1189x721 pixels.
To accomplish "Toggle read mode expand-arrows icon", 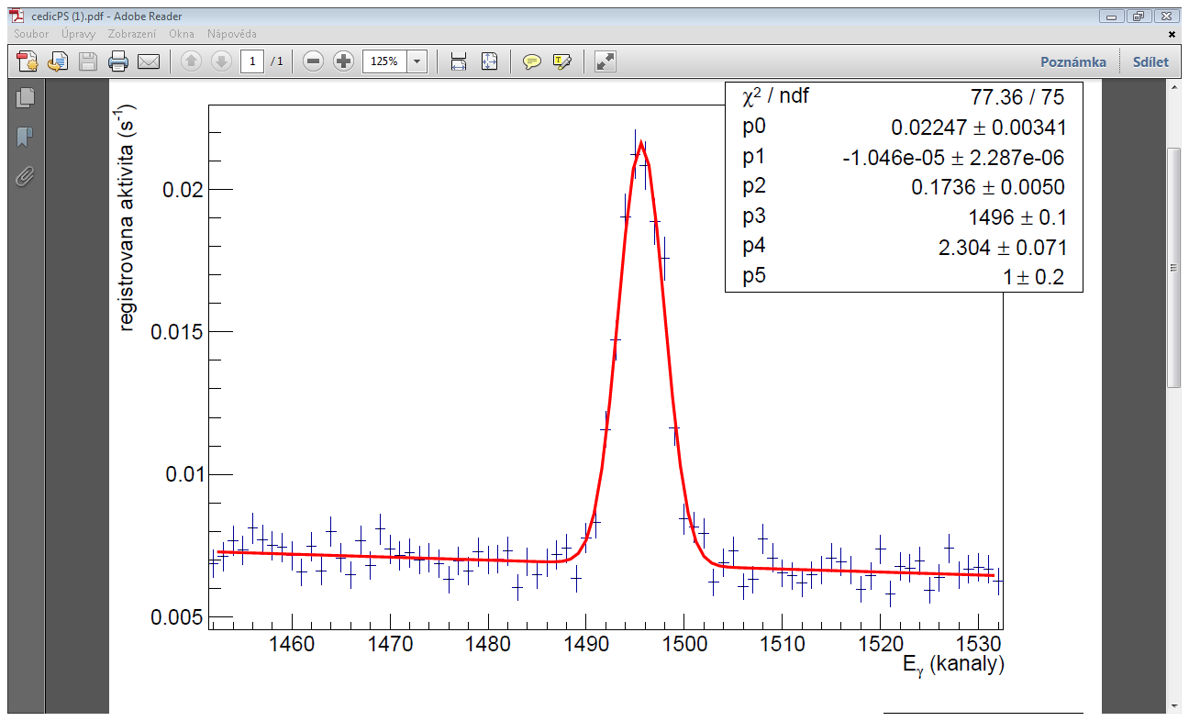I will pos(606,61).
